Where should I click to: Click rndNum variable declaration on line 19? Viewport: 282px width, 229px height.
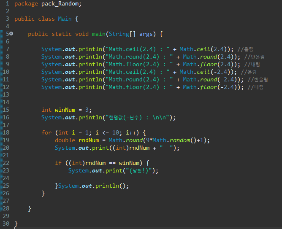pyautogui.click(x=89, y=140)
